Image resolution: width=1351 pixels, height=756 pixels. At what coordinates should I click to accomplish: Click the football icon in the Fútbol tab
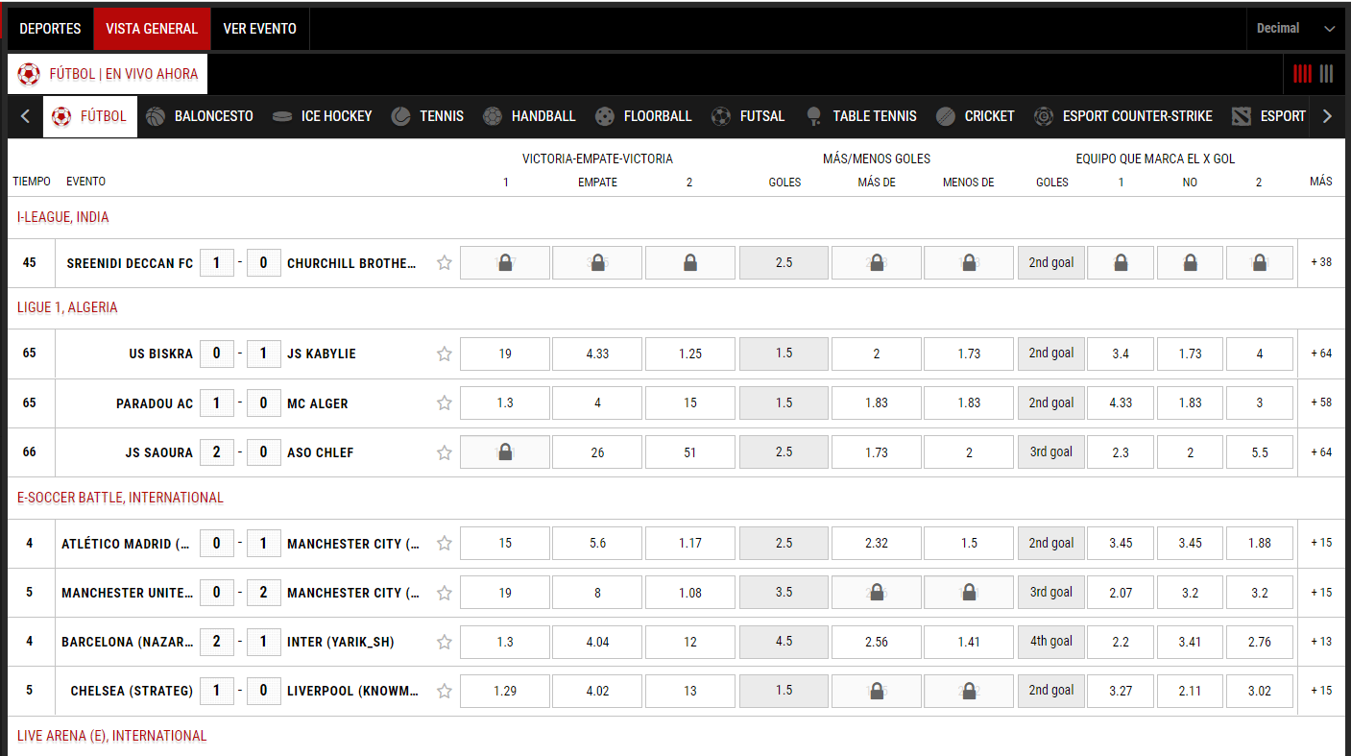tap(61, 116)
